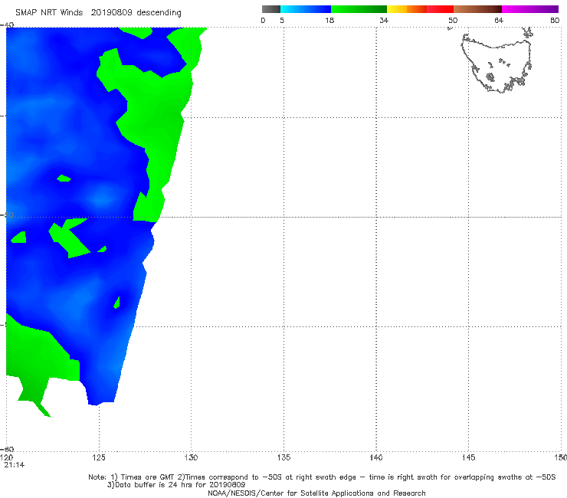The width and height of the screenshot is (567, 498).
Task: Click the green segment of the color bar
Action: click(359, 9)
